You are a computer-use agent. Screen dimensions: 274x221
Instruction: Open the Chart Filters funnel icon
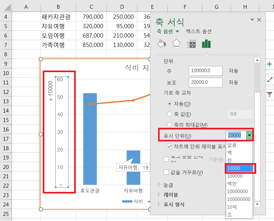click(269, 94)
